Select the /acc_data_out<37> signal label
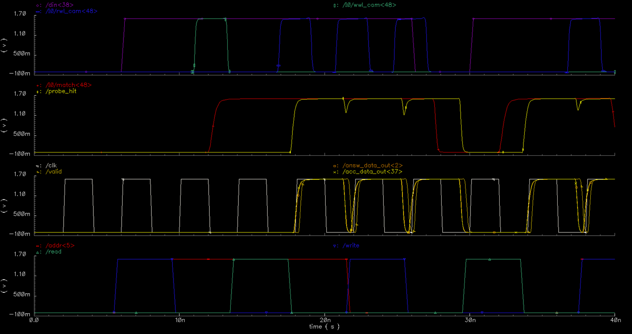632x334 pixels. point(372,172)
